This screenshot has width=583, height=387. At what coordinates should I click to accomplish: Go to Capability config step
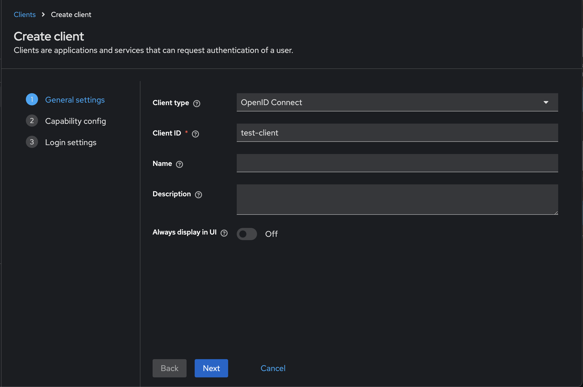[x=76, y=121]
